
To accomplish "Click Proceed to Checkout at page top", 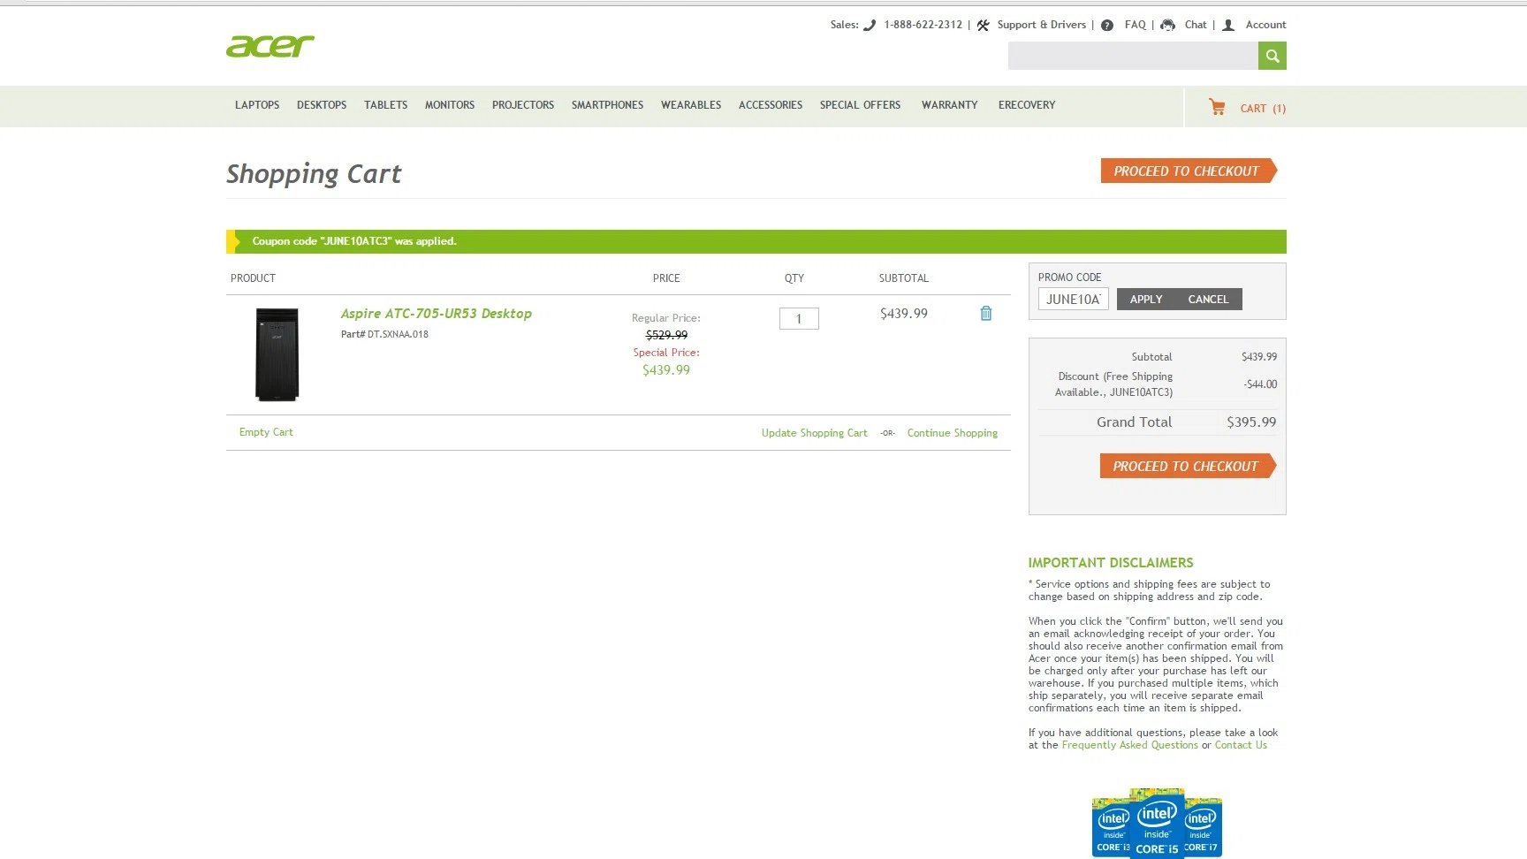I will click(1189, 171).
